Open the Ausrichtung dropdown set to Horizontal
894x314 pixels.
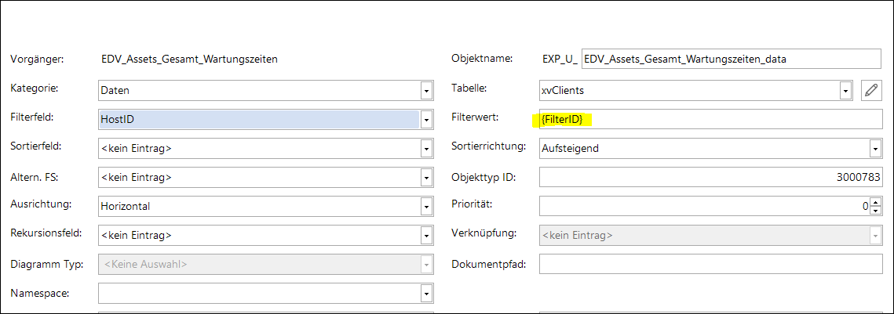[x=427, y=206]
